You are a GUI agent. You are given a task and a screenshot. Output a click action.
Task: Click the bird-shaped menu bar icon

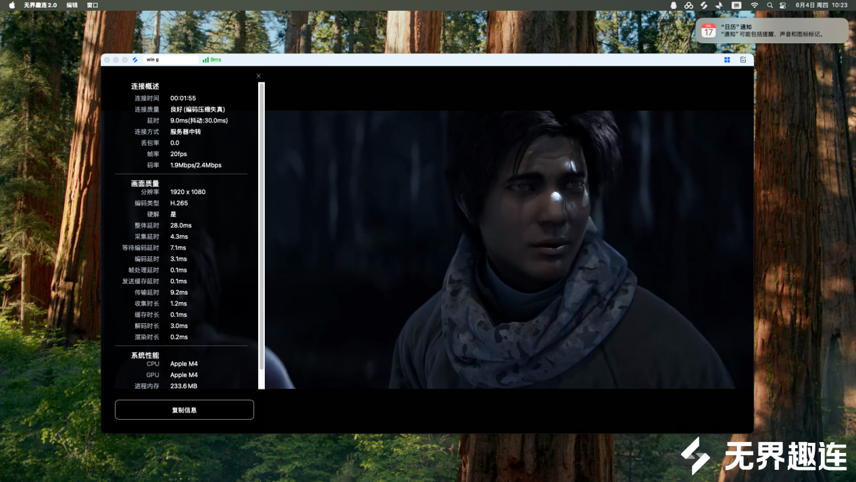click(x=719, y=5)
